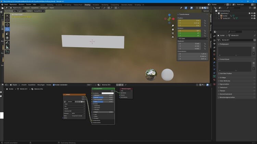Click the Add Cube tool icon

(x=7, y=52)
